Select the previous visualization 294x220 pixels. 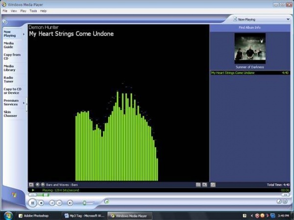point(38,185)
